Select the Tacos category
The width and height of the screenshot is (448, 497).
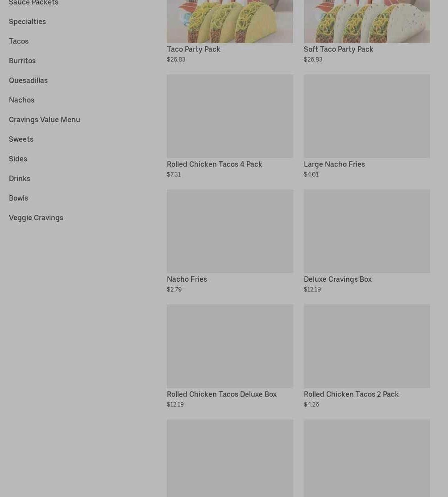coord(19,41)
